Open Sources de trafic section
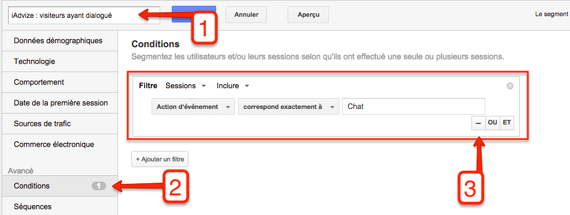Image resolution: width=570 pixels, height=215 pixels. pos(59,124)
